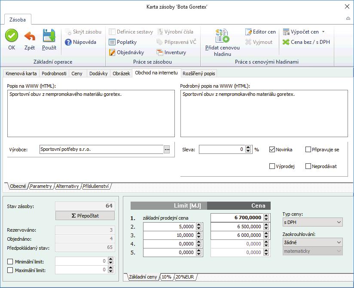The width and height of the screenshot is (354, 288).
Task: Switch to the 10% price level tab
Action: point(166,277)
